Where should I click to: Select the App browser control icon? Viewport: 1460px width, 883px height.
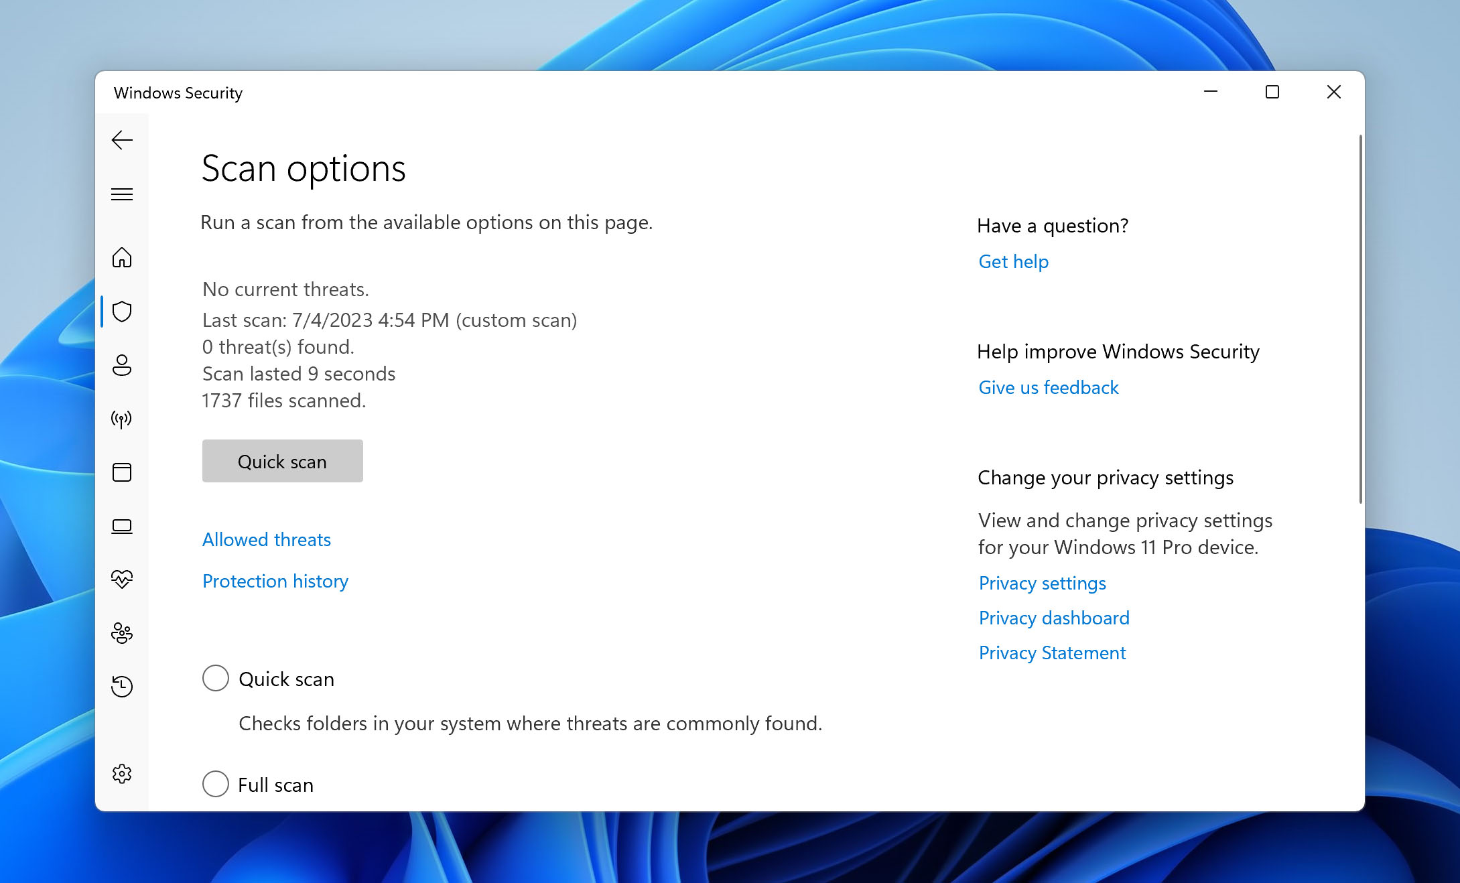[123, 472]
